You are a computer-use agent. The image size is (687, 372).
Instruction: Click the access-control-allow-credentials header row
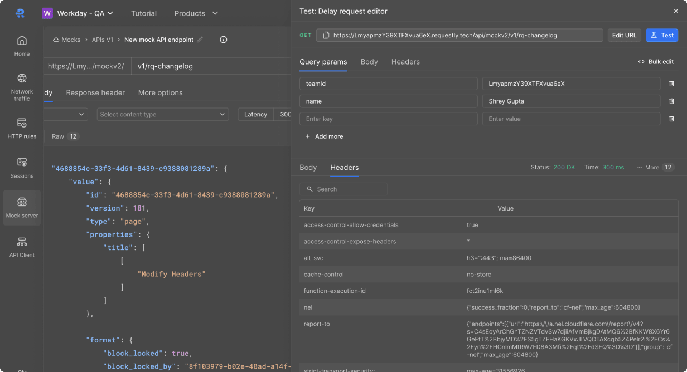coord(488,225)
